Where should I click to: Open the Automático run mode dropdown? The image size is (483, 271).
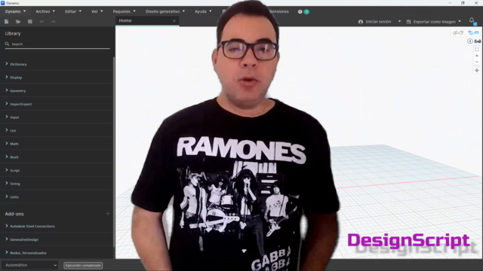30,265
